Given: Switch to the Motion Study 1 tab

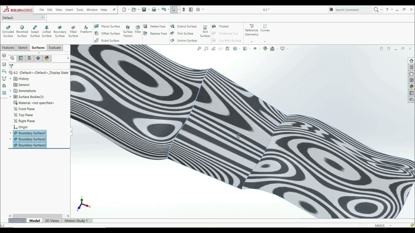Looking at the screenshot, I should click(76, 221).
